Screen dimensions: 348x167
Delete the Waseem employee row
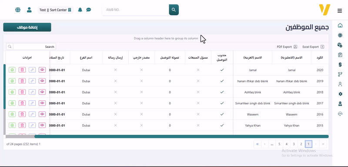coord(22,114)
